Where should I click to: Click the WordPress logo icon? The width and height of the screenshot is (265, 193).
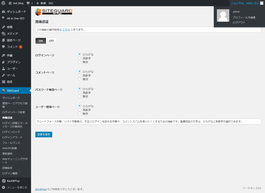3,3
